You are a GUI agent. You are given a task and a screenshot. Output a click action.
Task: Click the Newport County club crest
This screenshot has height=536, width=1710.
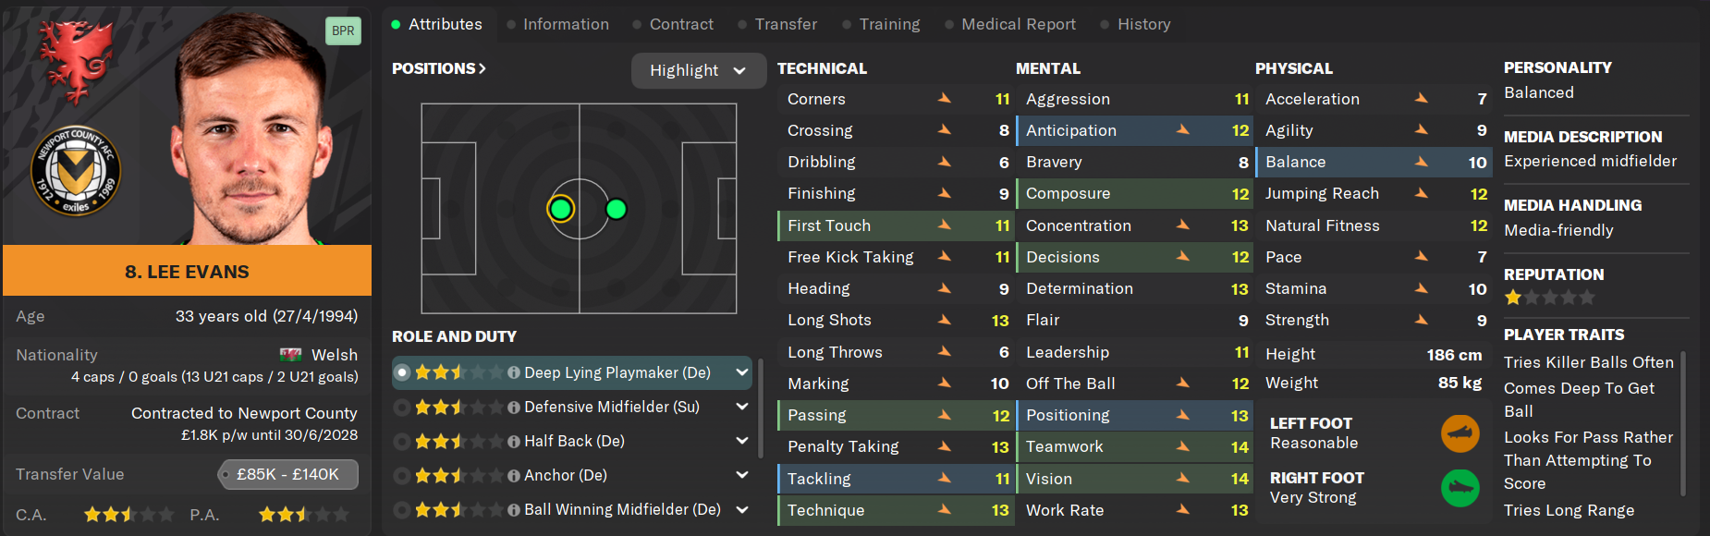click(76, 171)
